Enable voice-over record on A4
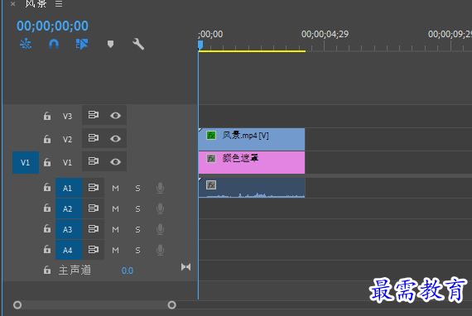 pyautogui.click(x=160, y=250)
